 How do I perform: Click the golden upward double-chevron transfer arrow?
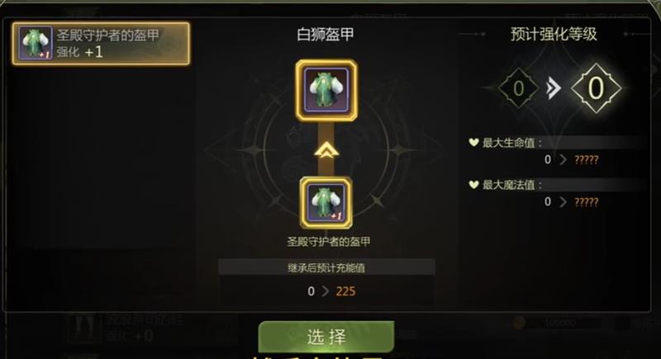(326, 150)
